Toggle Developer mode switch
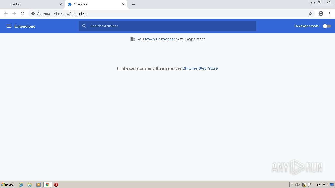 tap(327, 26)
